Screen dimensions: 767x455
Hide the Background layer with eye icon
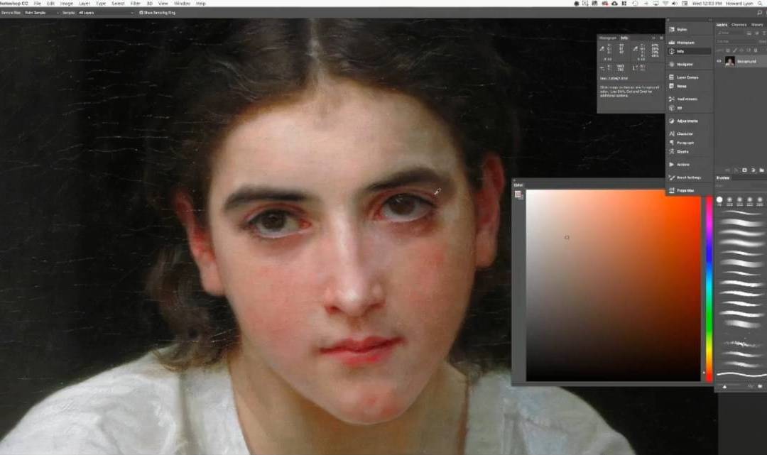coord(719,62)
